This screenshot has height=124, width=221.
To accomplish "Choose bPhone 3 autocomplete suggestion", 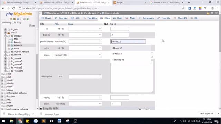I will pyautogui.click(x=131, y=54).
